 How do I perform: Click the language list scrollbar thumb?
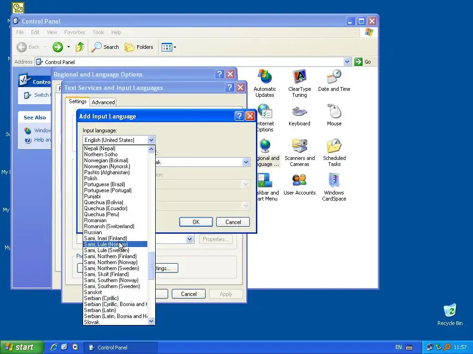151,265
